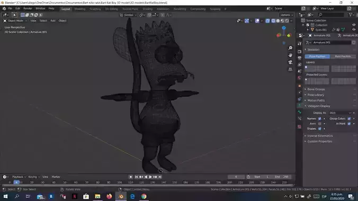Open the Tool properties tab icon
Viewport: 358px width, 201px height.
pyautogui.click(x=300, y=43)
